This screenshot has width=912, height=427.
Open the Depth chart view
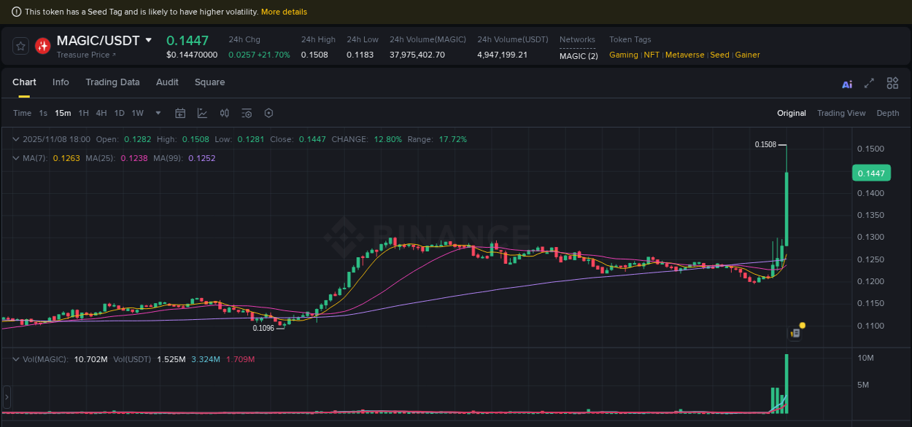(888, 113)
